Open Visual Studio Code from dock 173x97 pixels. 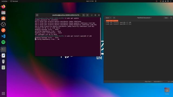[x=3, y=36]
